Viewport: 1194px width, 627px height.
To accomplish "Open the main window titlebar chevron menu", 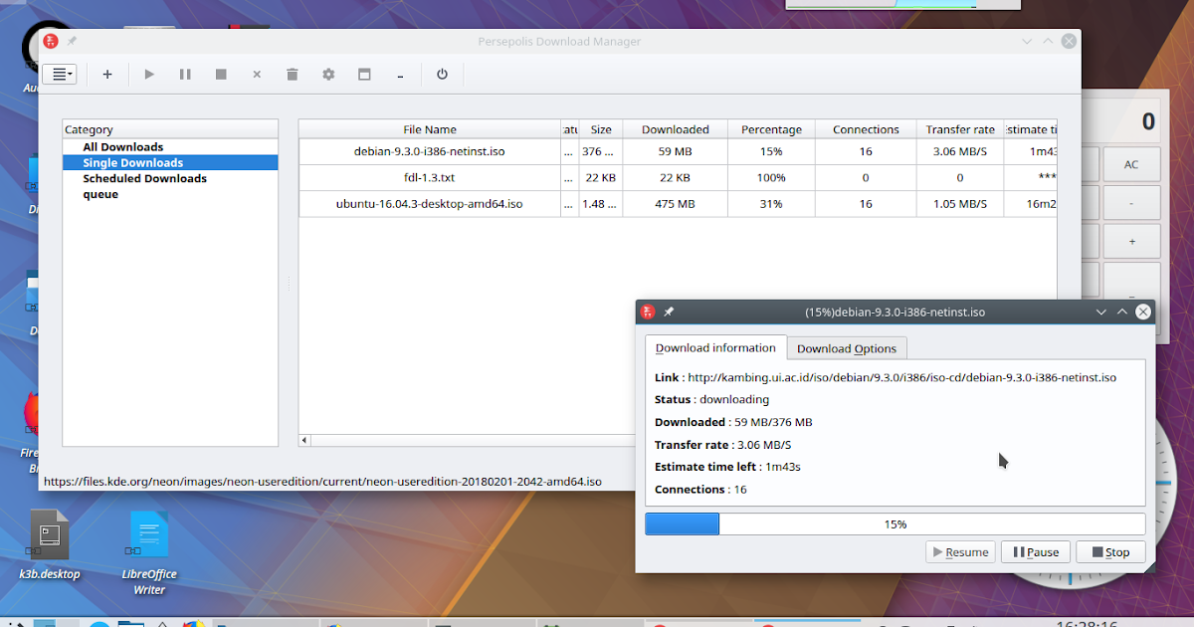I will coord(1026,41).
